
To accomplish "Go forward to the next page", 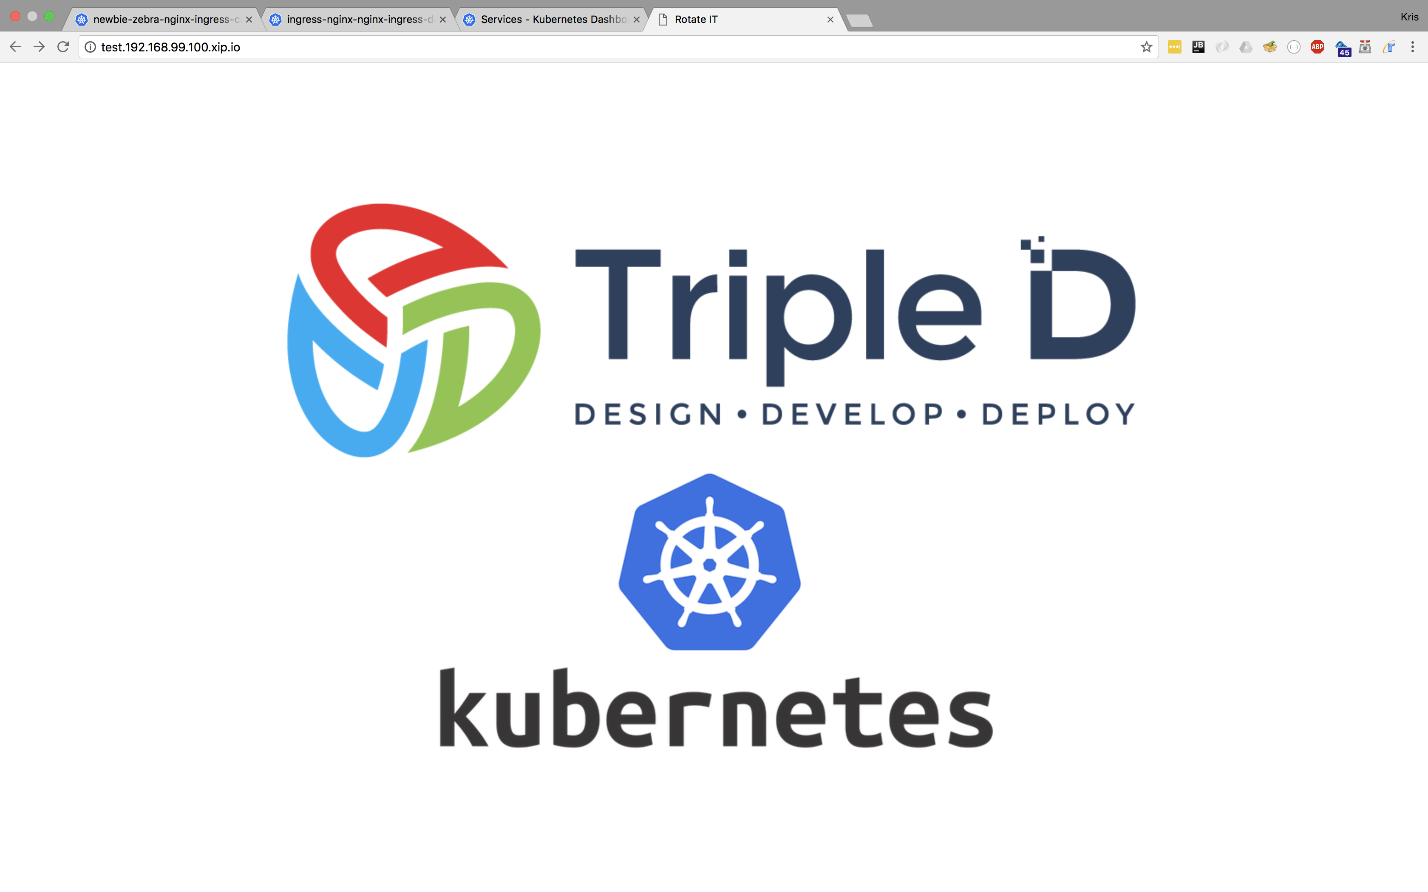I will click(x=39, y=47).
